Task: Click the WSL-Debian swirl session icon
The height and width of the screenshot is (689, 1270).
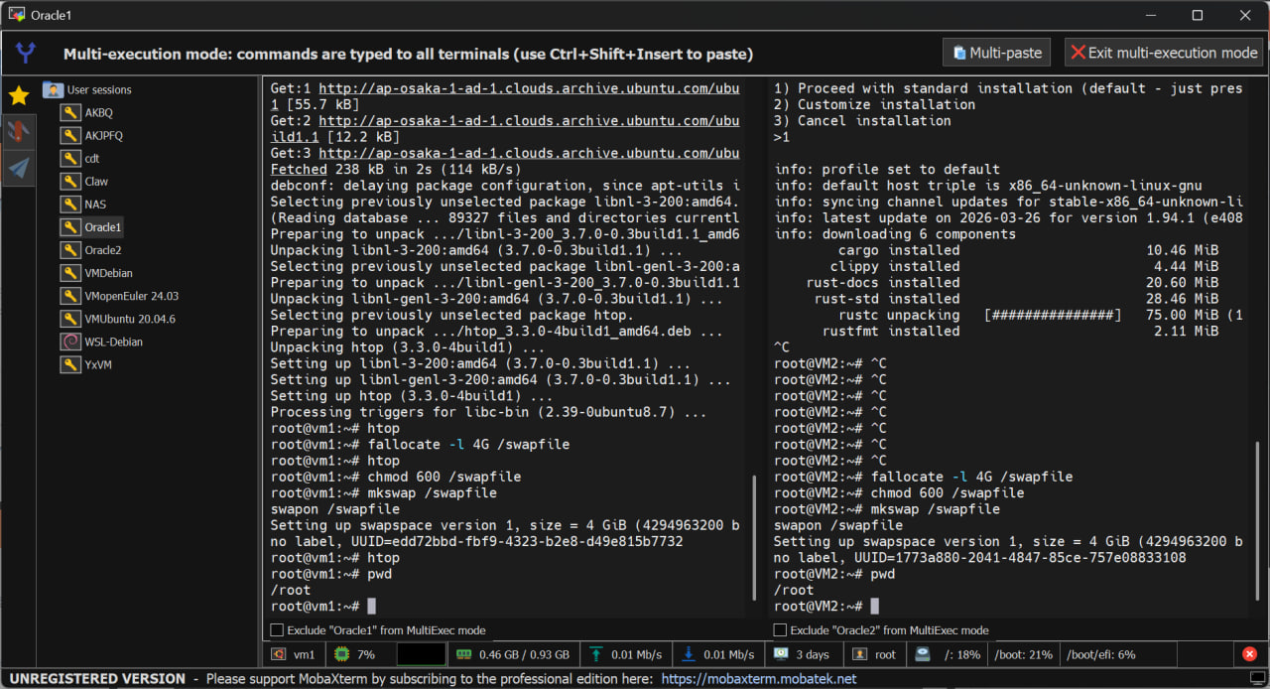Action: pos(70,342)
